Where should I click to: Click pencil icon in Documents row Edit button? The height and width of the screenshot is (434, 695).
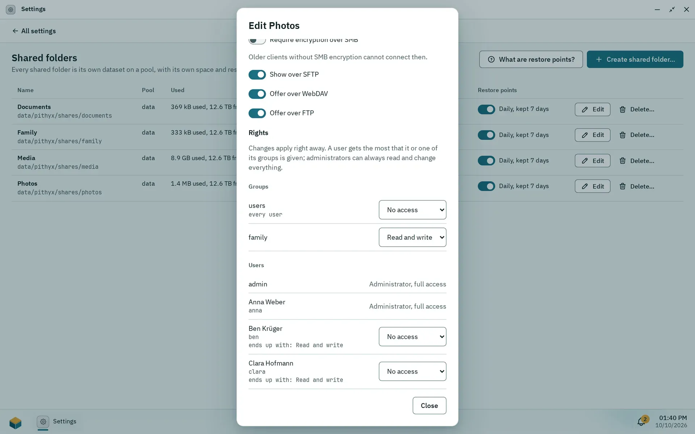585,110
